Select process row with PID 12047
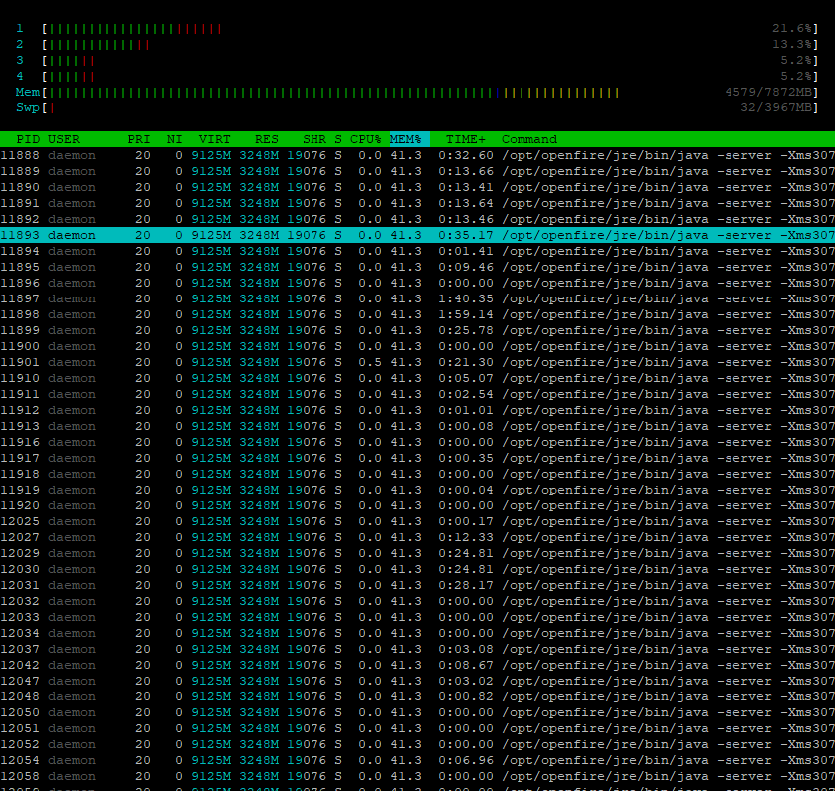Viewport: 835px width, 791px height. click(418, 681)
